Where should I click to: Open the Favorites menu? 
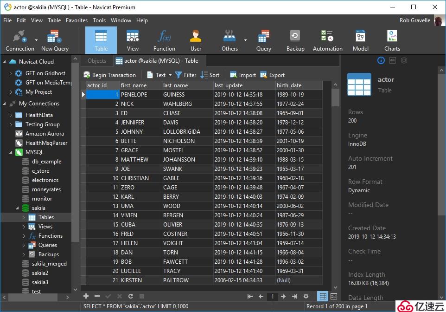[76, 20]
